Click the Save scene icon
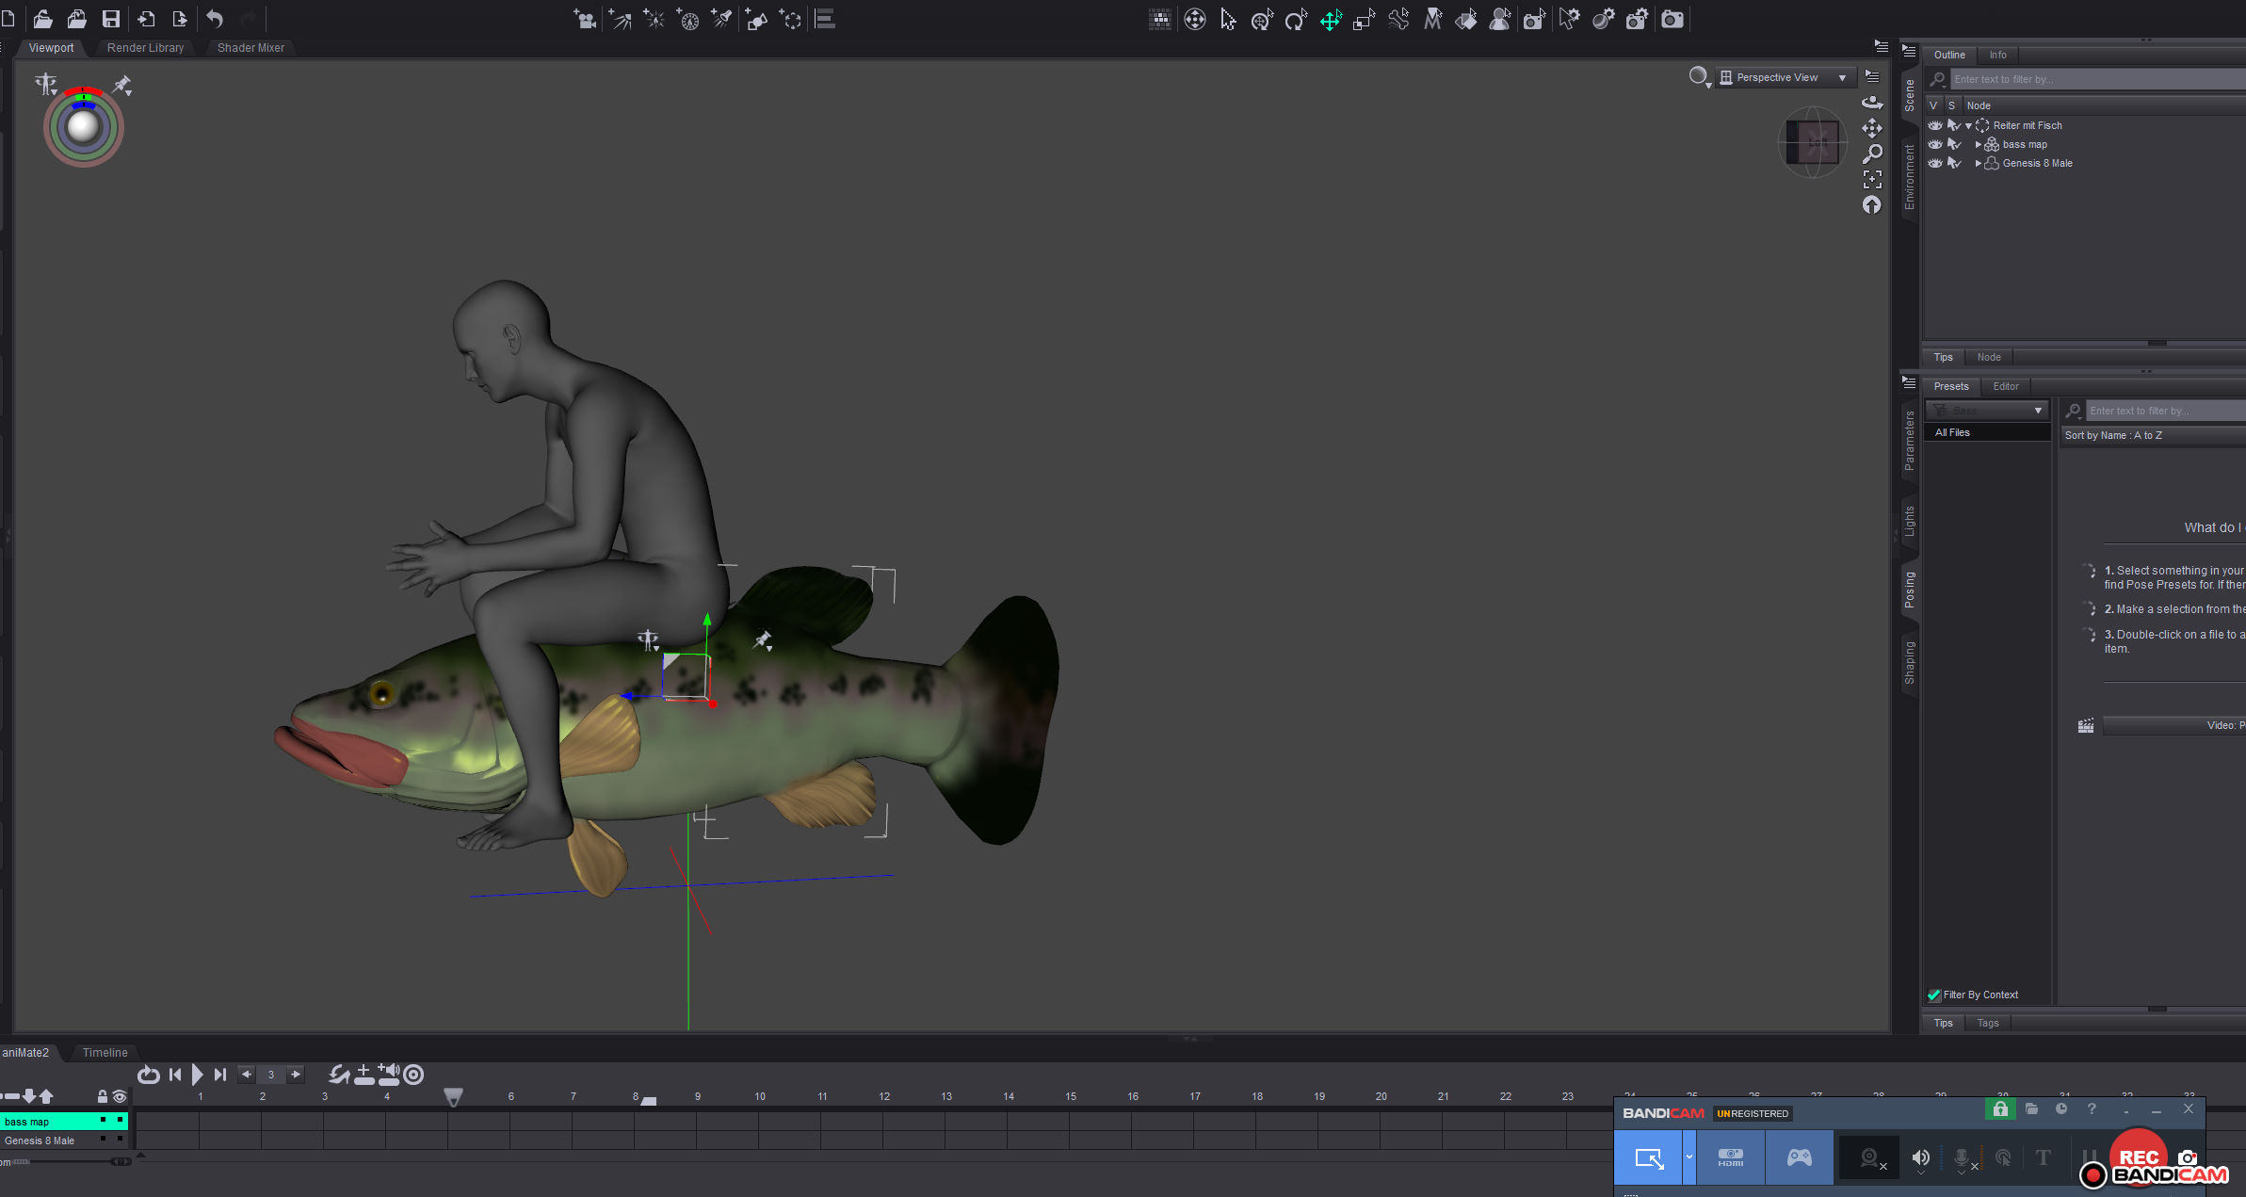 (111, 19)
